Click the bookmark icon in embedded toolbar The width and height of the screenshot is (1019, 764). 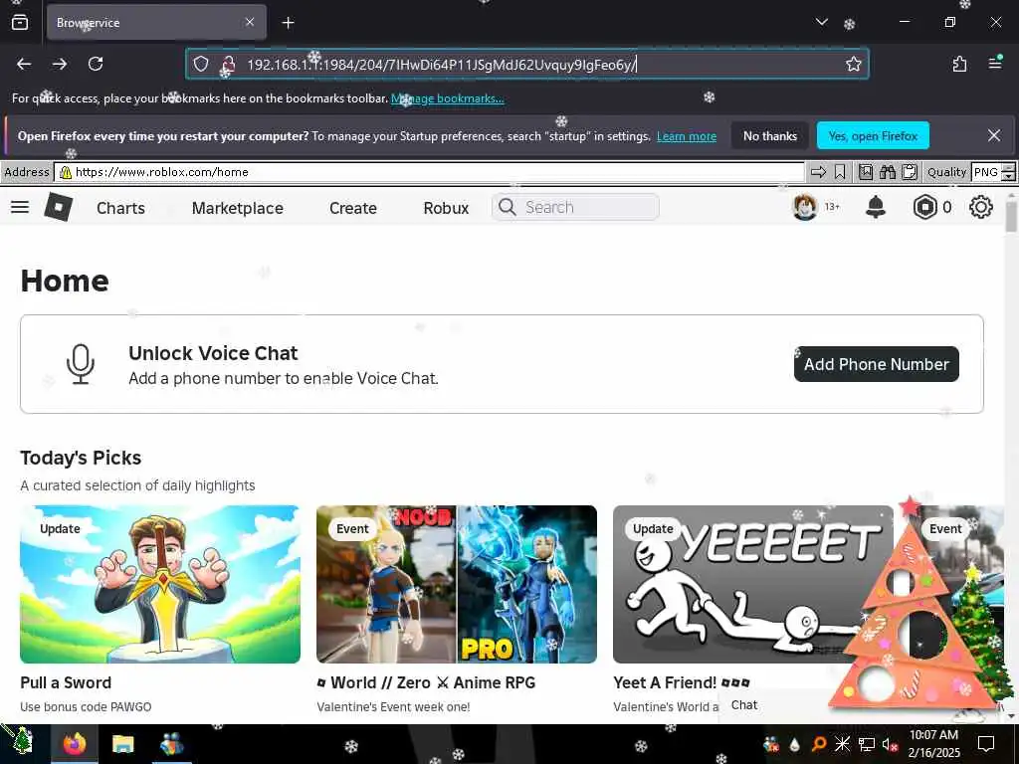click(x=840, y=172)
